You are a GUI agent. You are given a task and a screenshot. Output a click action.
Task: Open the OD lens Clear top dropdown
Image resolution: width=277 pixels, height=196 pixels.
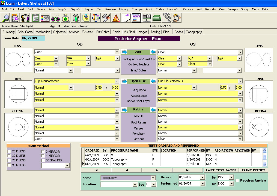(117, 52)
